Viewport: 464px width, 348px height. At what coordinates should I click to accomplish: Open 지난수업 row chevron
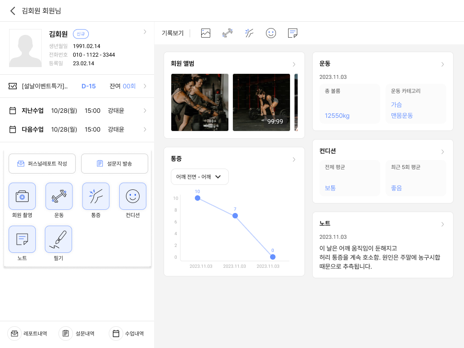coord(145,111)
